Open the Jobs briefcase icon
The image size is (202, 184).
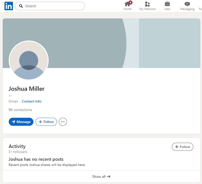click(167, 4)
